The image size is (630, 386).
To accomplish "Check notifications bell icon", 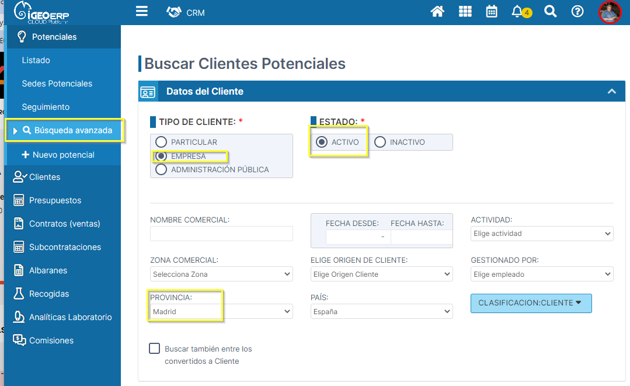I will (517, 12).
